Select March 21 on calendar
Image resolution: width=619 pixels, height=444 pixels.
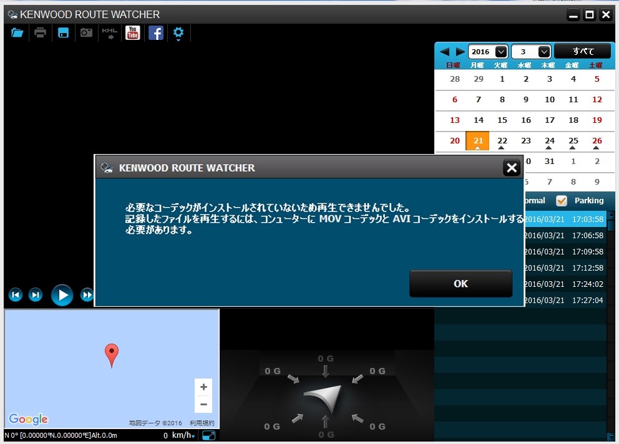(x=478, y=141)
